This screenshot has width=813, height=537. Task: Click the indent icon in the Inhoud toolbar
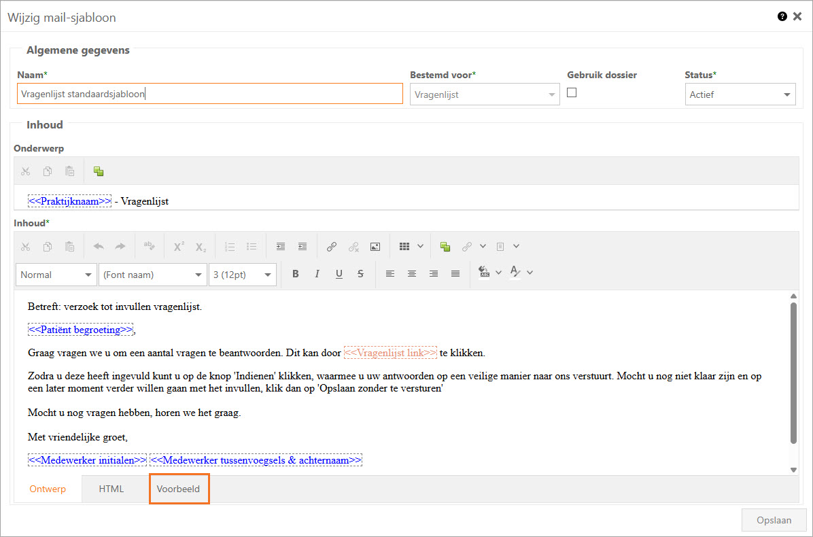302,247
